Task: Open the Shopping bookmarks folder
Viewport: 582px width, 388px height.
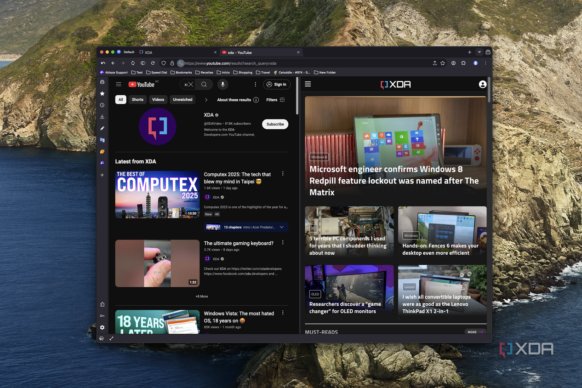Action: click(243, 72)
